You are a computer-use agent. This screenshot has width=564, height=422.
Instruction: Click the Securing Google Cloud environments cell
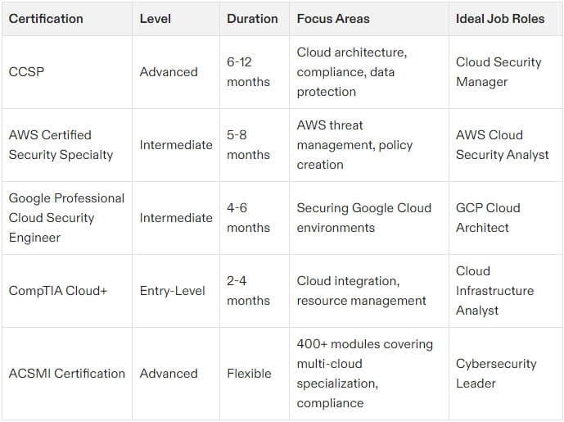point(363,218)
